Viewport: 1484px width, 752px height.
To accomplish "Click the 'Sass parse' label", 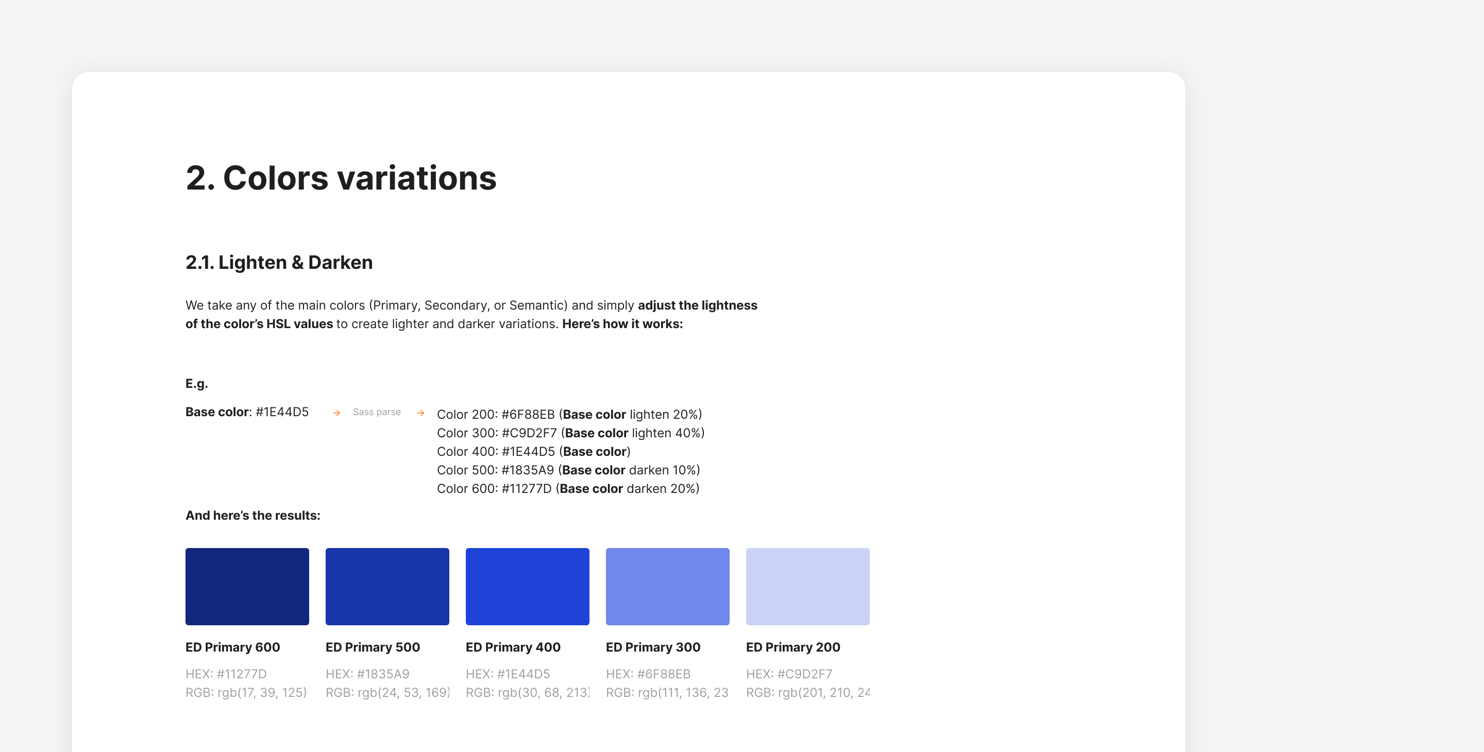I will click(377, 412).
